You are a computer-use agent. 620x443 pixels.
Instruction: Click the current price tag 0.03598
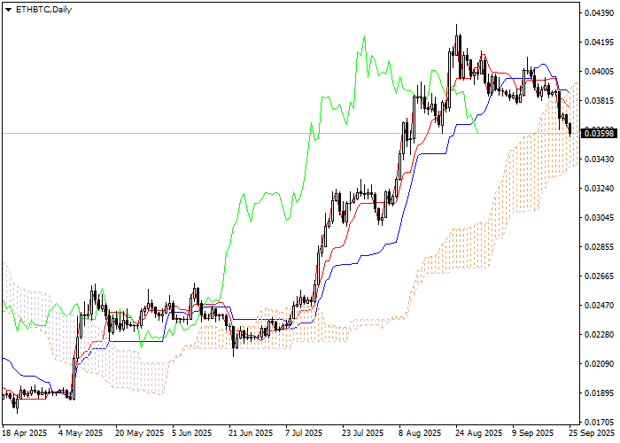click(x=598, y=133)
